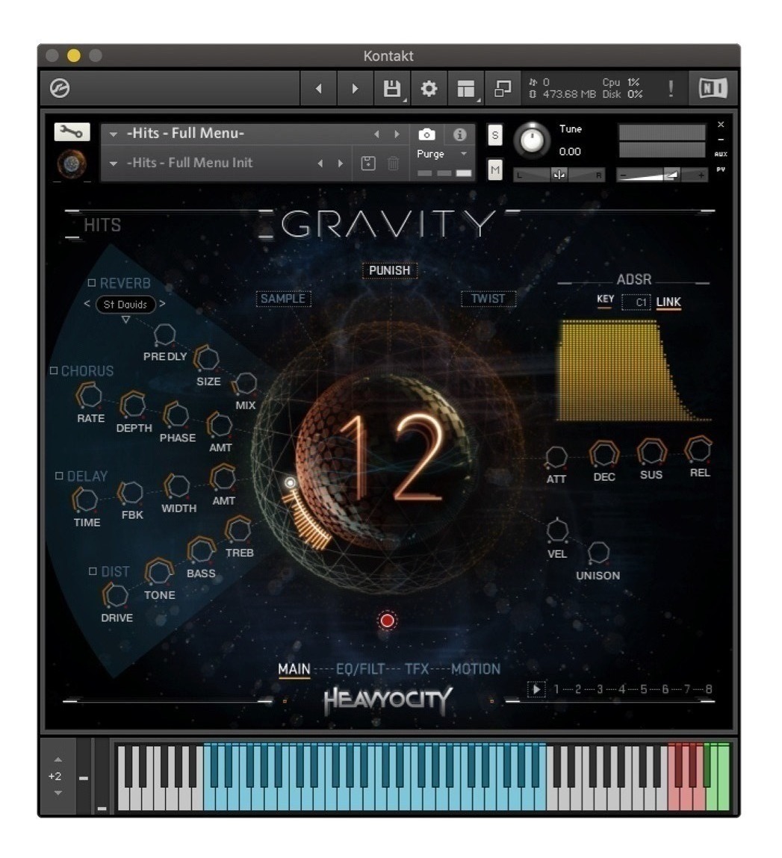Switch to the MAIN tab

coord(294,669)
